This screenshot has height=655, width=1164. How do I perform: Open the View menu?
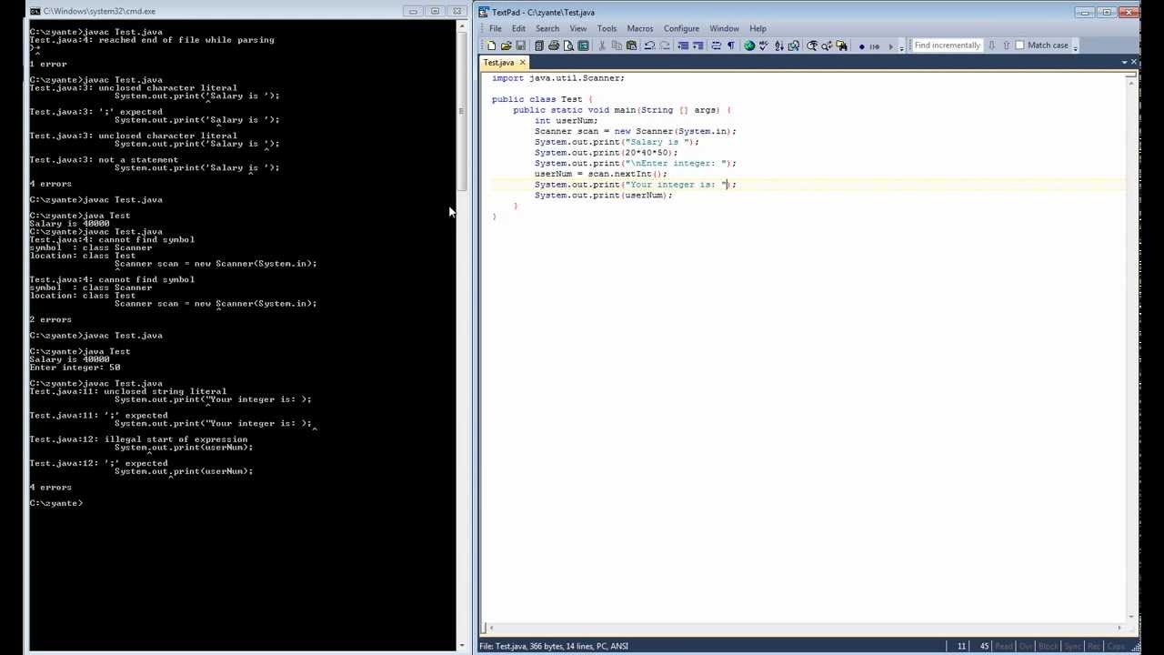coord(577,28)
